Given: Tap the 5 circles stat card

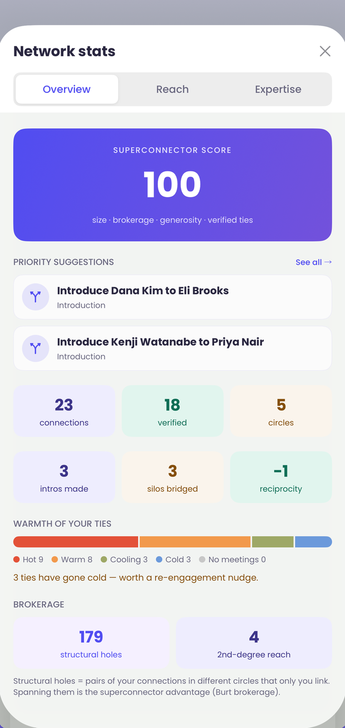Looking at the screenshot, I should coord(281,411).
